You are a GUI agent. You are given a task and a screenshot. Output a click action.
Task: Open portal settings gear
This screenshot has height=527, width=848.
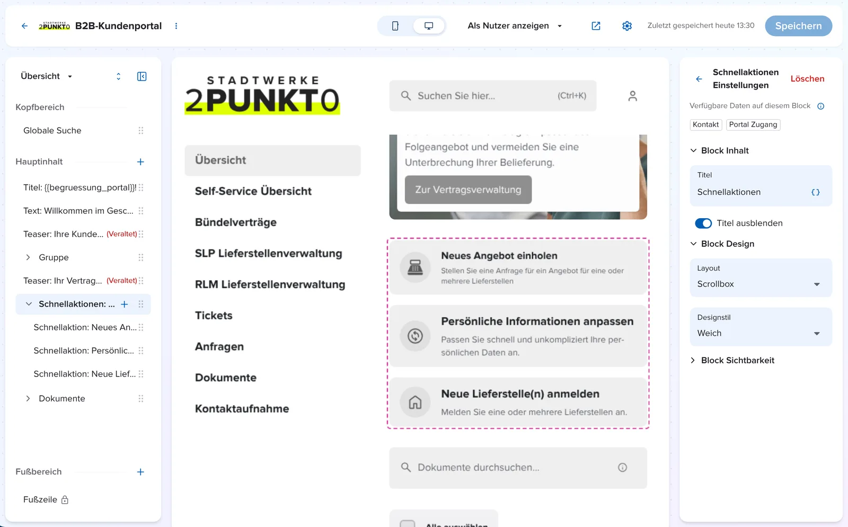(x=627, y=26)
